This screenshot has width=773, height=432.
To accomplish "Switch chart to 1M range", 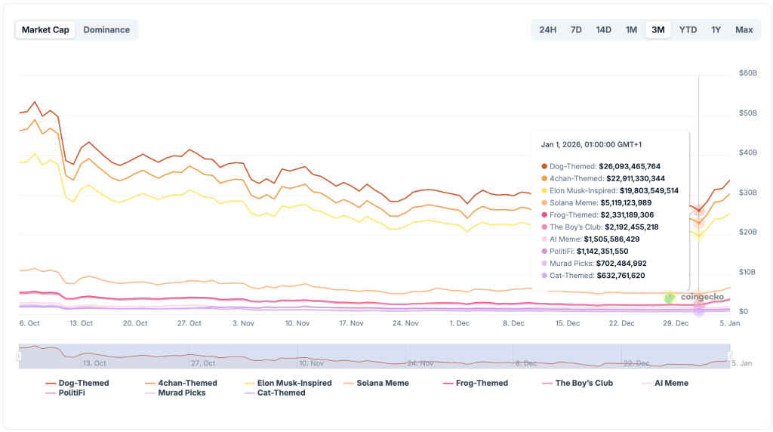I will tap(631, 29).
